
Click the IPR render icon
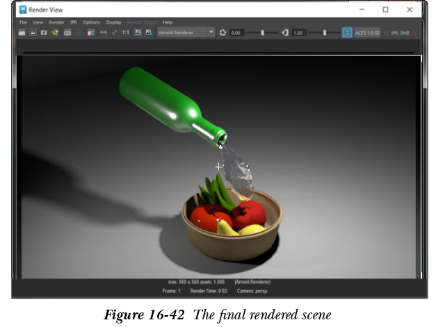[x=67, y=33]
